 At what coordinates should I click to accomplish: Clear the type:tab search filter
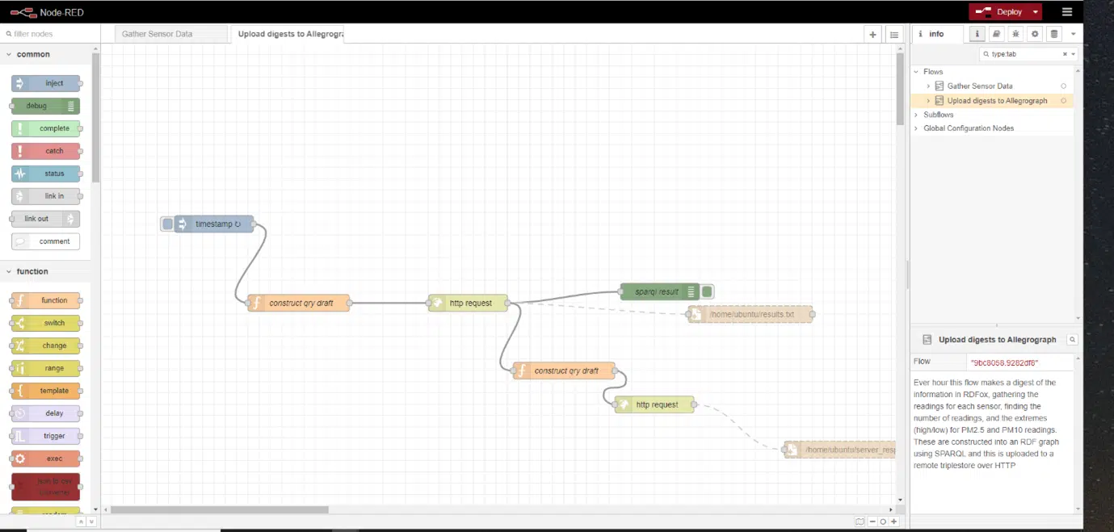[x=1065, y=54]
